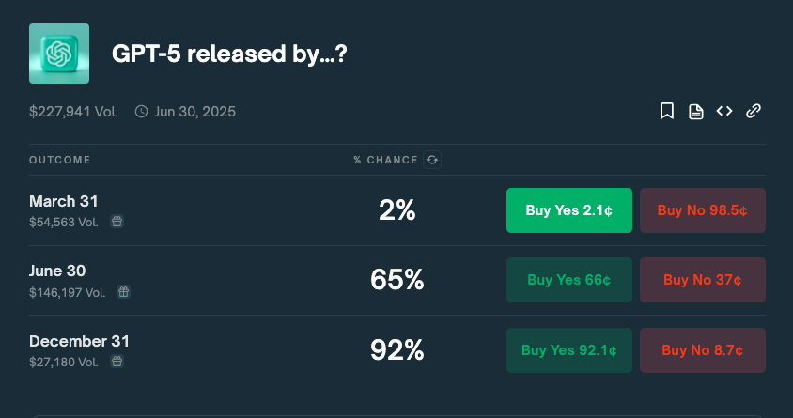793x418 pixels.
Task: Click the embed code icon
Action: pyautogui.click(x=724, y=111)
